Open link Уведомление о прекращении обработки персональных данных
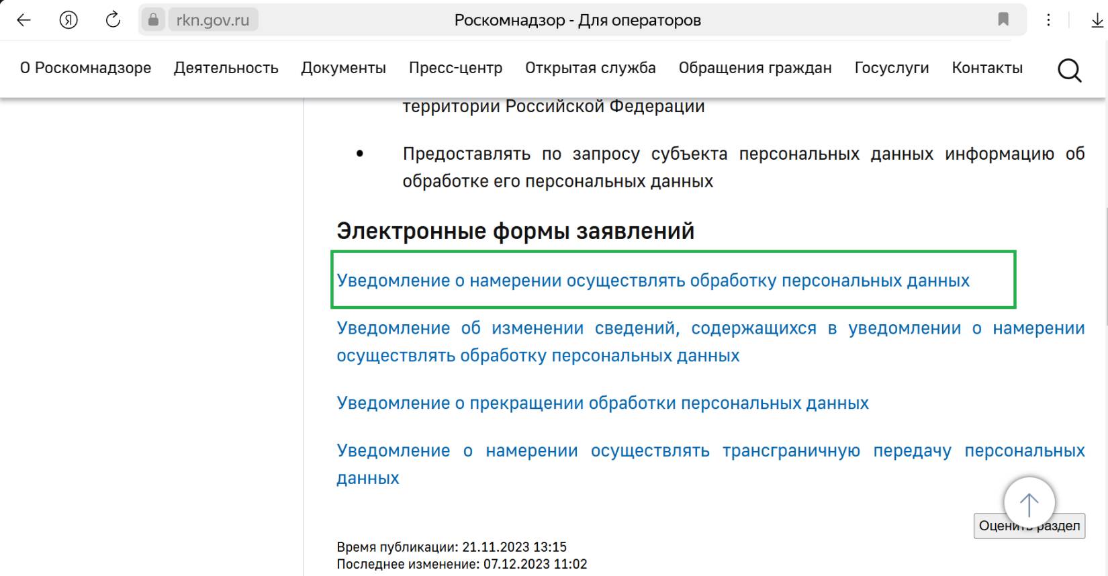Viewport: 1108px width, 576px height. (x=602, y=403)
